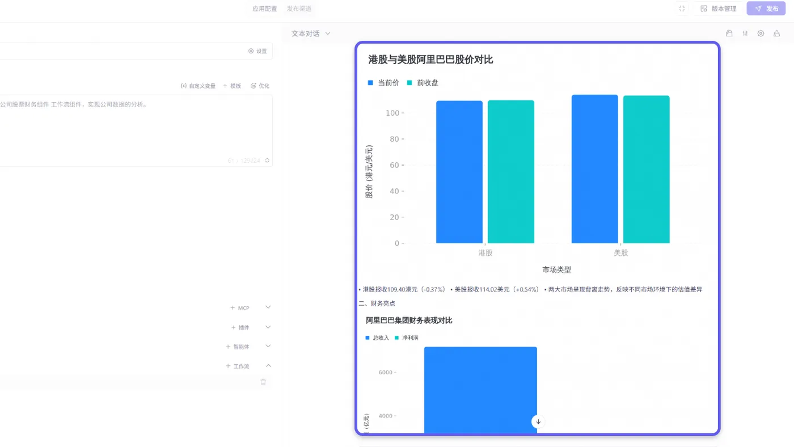Open the 应用配置 tab

click(x=265, y=9)
